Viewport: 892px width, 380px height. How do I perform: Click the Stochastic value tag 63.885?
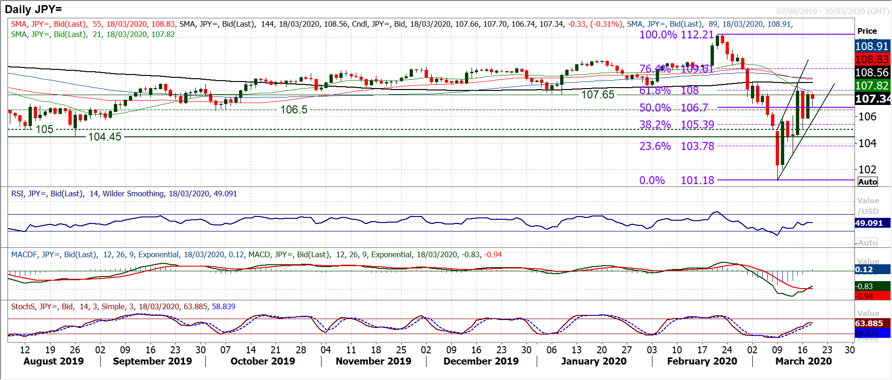point(872,323)
